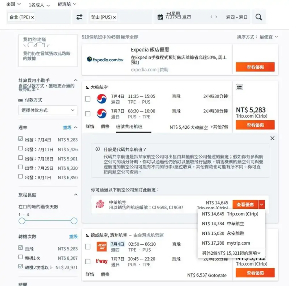
Task: Click Expedia ad 查看優惠 button
Action: coord(255,67)
